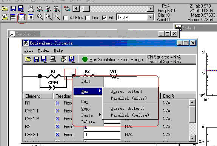Select Series (after) from New submenu
Image resolution: width=217 pixels, height=146 pixels.
point(126,91)
